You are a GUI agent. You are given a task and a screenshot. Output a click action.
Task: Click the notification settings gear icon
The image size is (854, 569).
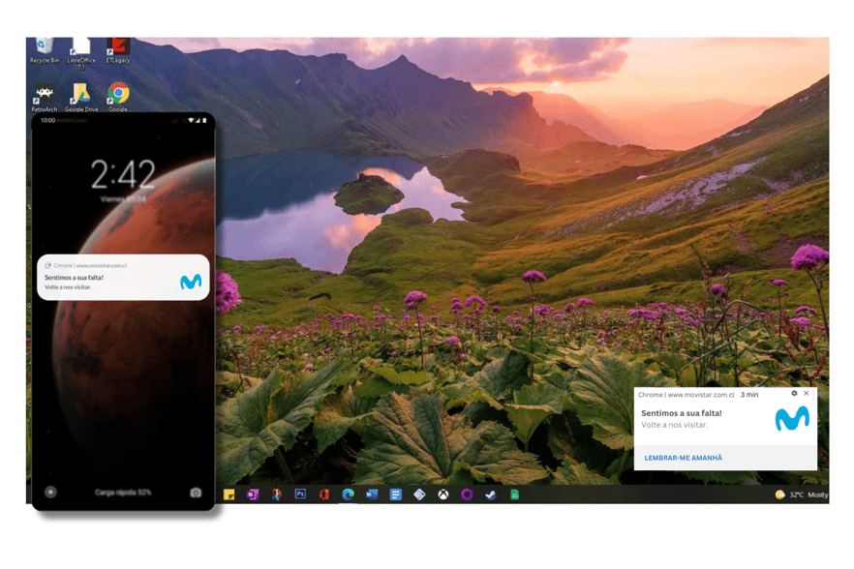point(794,394)
